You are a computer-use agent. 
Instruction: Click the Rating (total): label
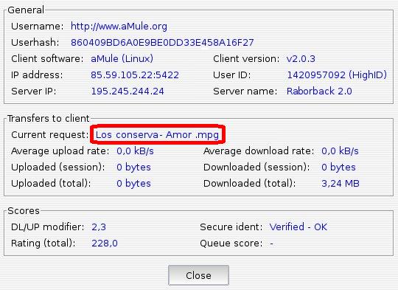pos(43,244)
